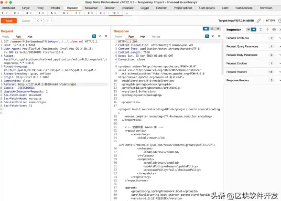This screenshot has width=281, height=201.
Task: Close Repeater tab 1
Action: click(6, 13)
